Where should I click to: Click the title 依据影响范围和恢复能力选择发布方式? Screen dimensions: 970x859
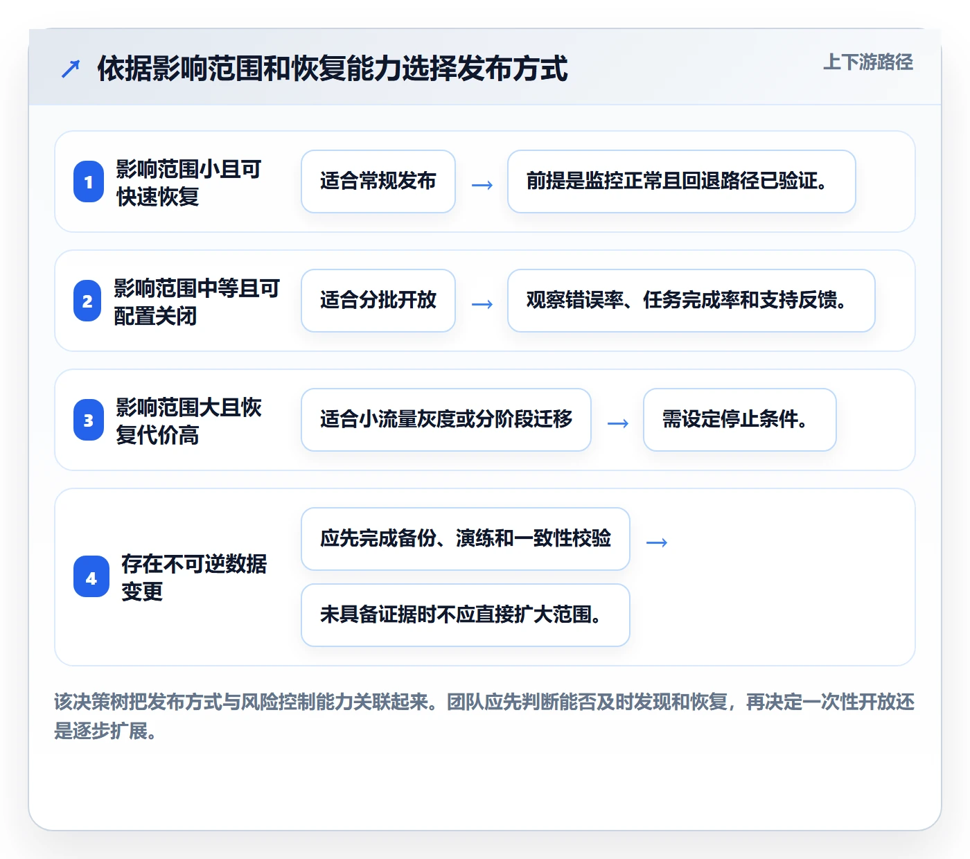tap(333, 69)
